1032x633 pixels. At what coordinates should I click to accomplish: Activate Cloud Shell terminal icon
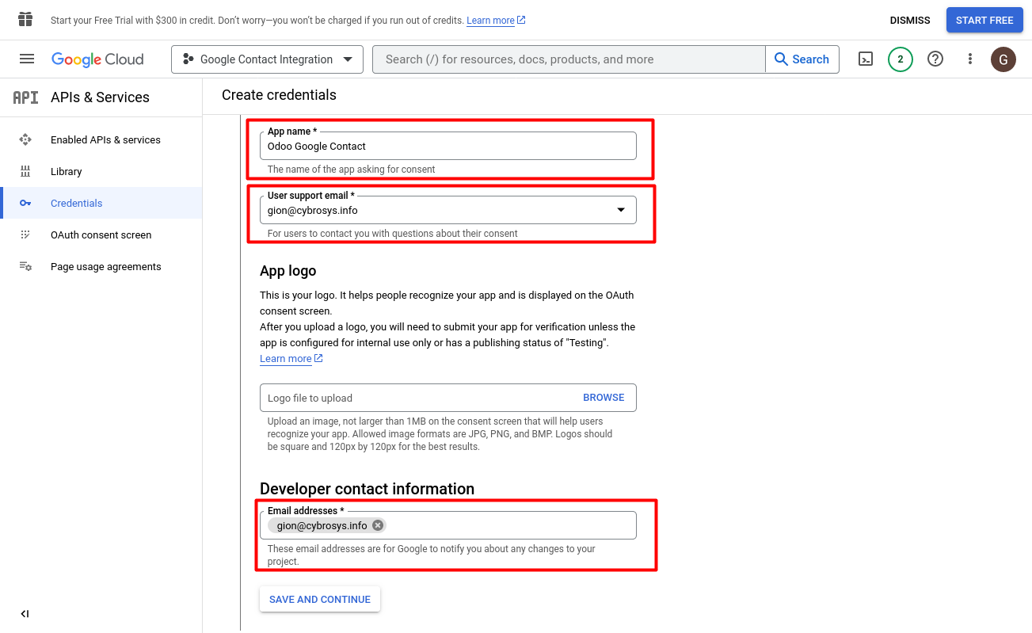(866, 59)
